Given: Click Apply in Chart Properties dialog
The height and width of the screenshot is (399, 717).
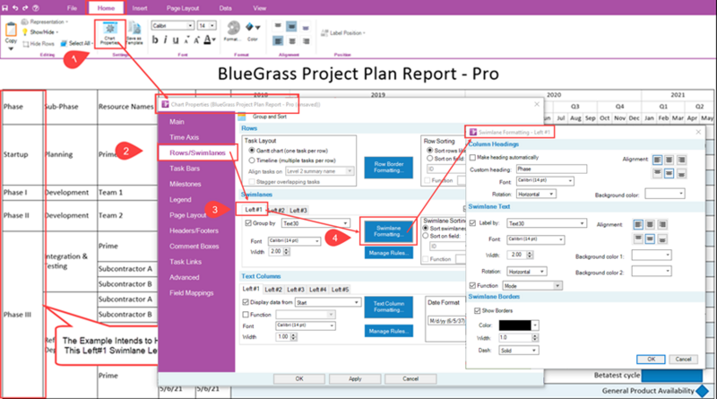Looking at the screenshot, I should pos(355,379).
